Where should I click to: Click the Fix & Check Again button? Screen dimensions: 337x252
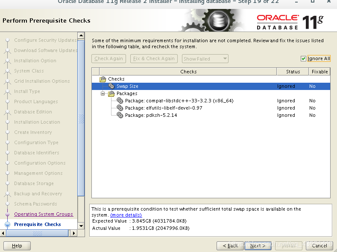tap(154, 58)
